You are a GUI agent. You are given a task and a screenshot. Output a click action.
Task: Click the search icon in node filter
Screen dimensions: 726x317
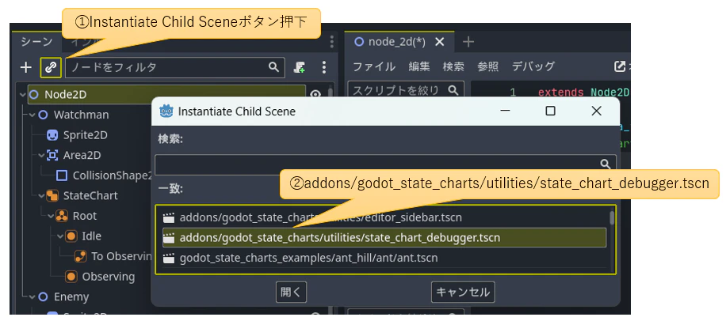pyautogui.click(x=273, y=67)
